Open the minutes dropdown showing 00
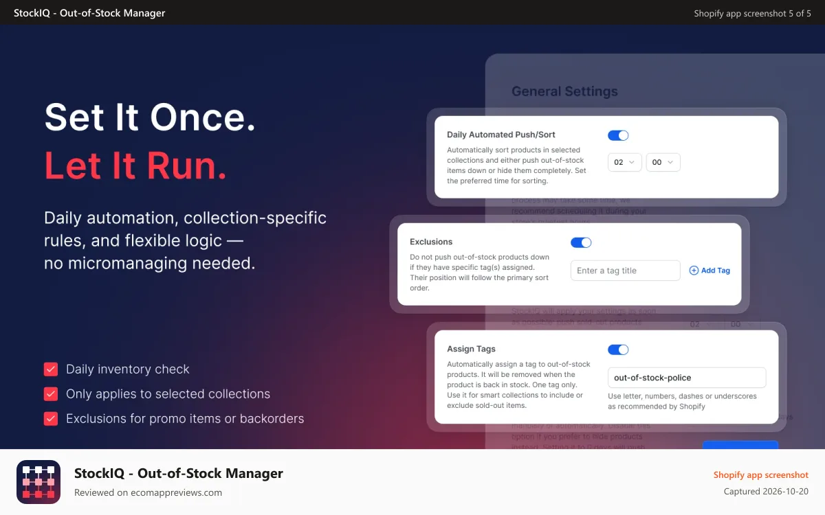This screenshot has height=515, width=825. [663, 162]
